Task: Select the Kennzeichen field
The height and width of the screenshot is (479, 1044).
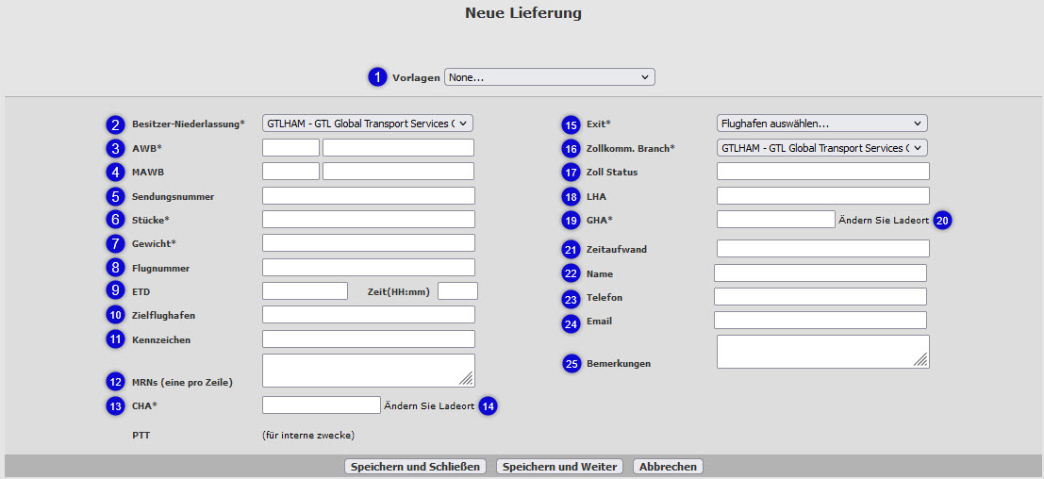Action: (x=368, y=339)
